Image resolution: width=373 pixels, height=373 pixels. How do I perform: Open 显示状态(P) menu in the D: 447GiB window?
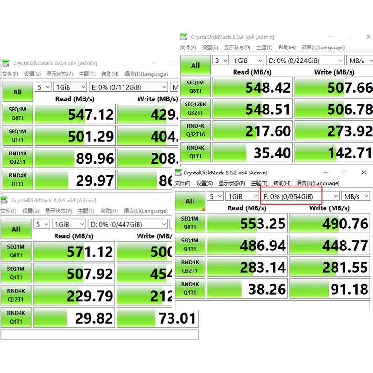pyautogui.click(x=59, y=211)
